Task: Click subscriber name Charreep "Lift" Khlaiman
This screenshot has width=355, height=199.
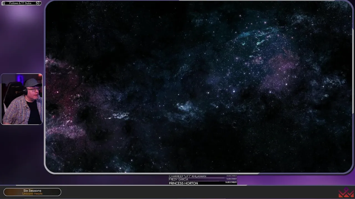Action: pyautogui.click(x=187, y=176)
